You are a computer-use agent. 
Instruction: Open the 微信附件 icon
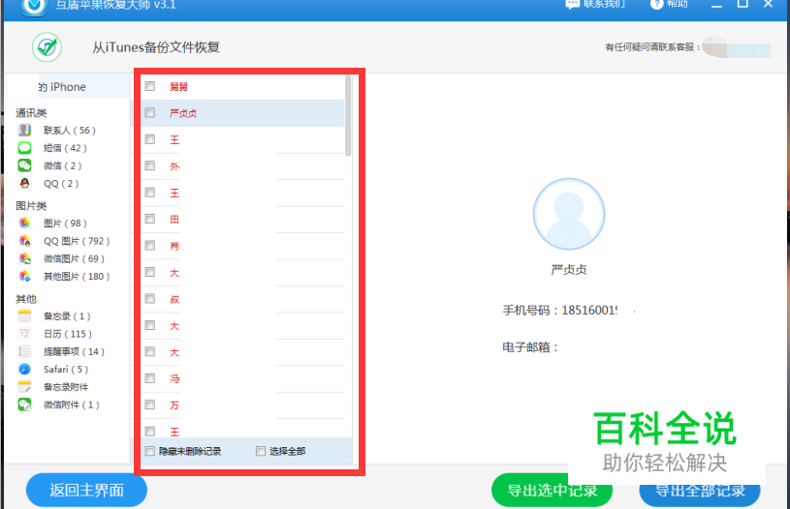24,404
